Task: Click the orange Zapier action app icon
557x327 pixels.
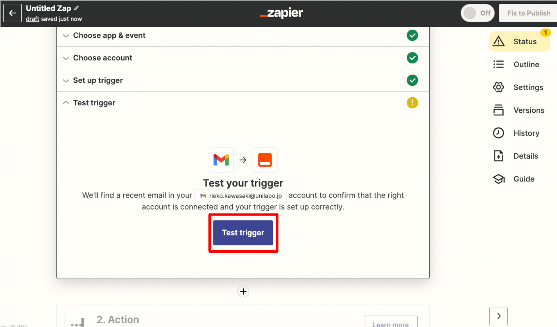Action: coord(265,160)
